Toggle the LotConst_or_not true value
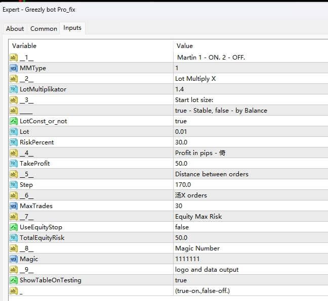328x301 pixels. pyautogui.click(x=181, y=121)
